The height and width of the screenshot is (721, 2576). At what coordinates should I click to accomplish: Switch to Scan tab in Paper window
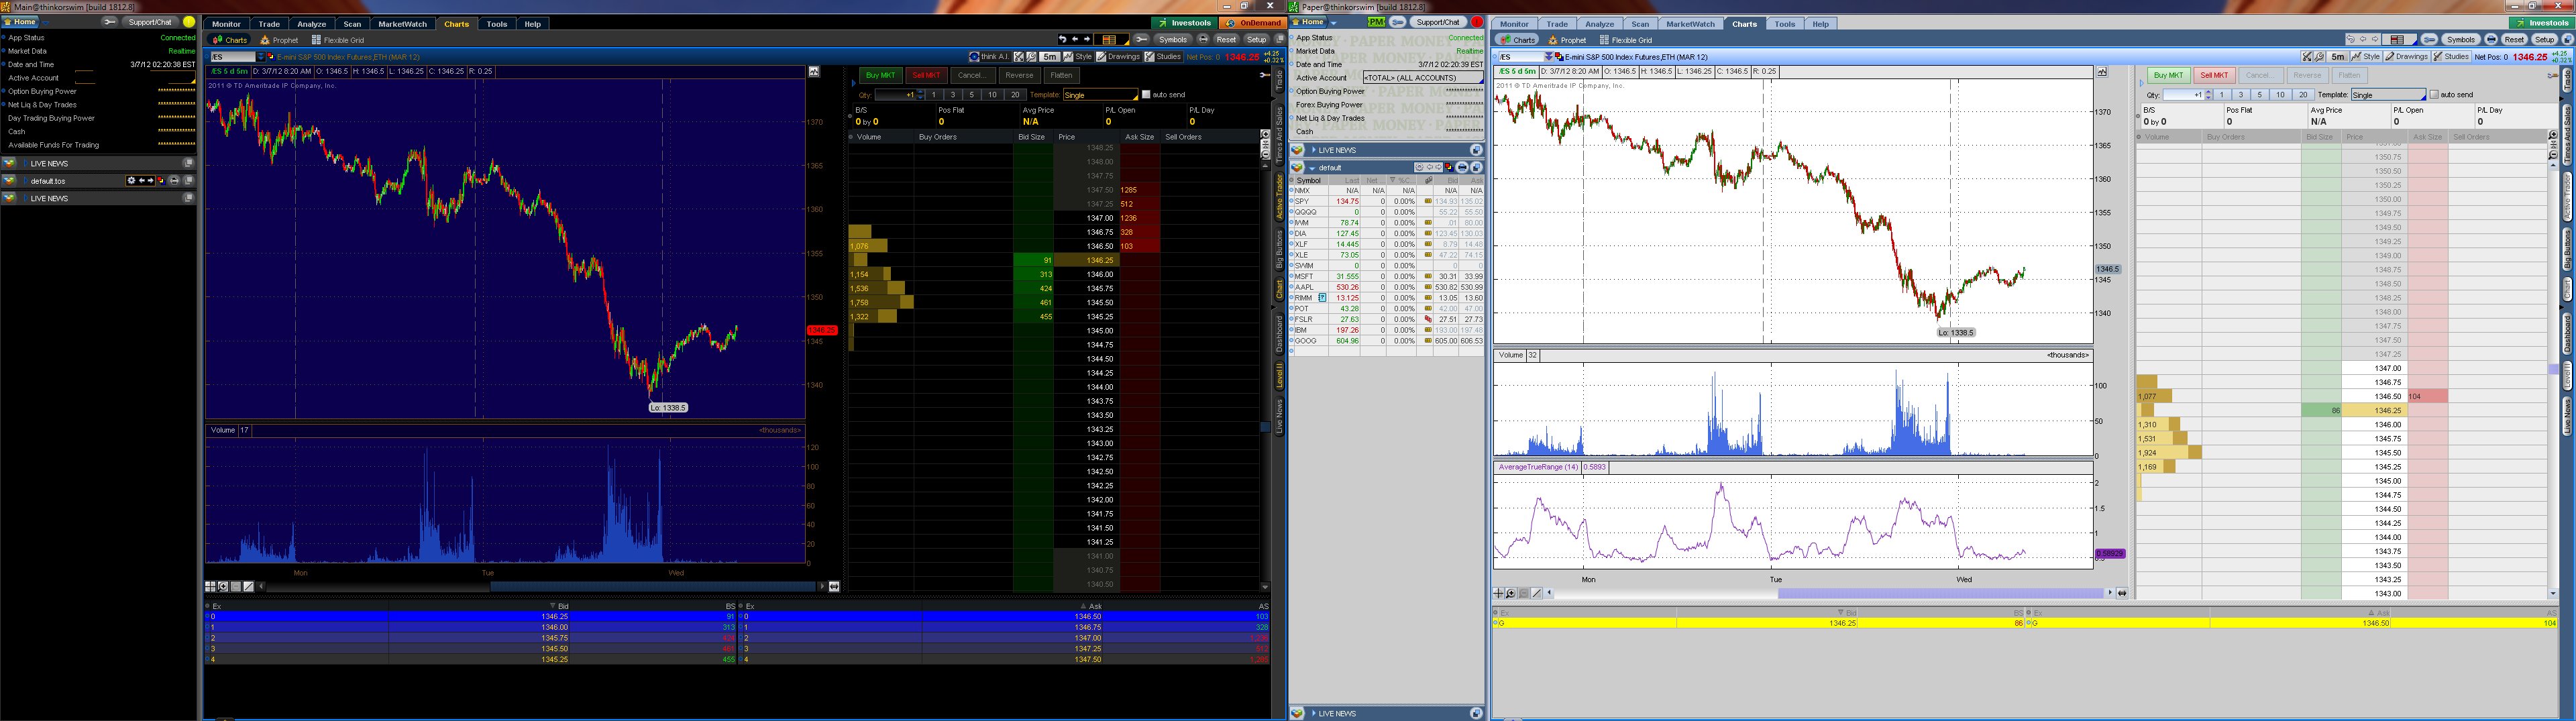click(1640, 24)
